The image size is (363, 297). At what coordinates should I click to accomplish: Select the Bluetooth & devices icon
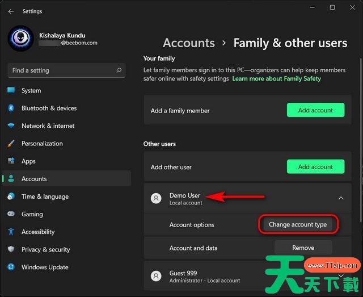pyautogui.click(x=11, y=108)
